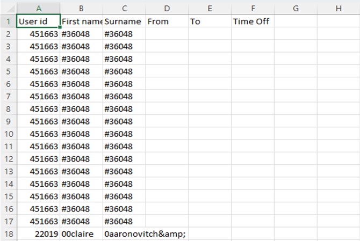Select the cell containing 00claire
Viewport: 360px width, 241px height.
(x=81, y=234)
